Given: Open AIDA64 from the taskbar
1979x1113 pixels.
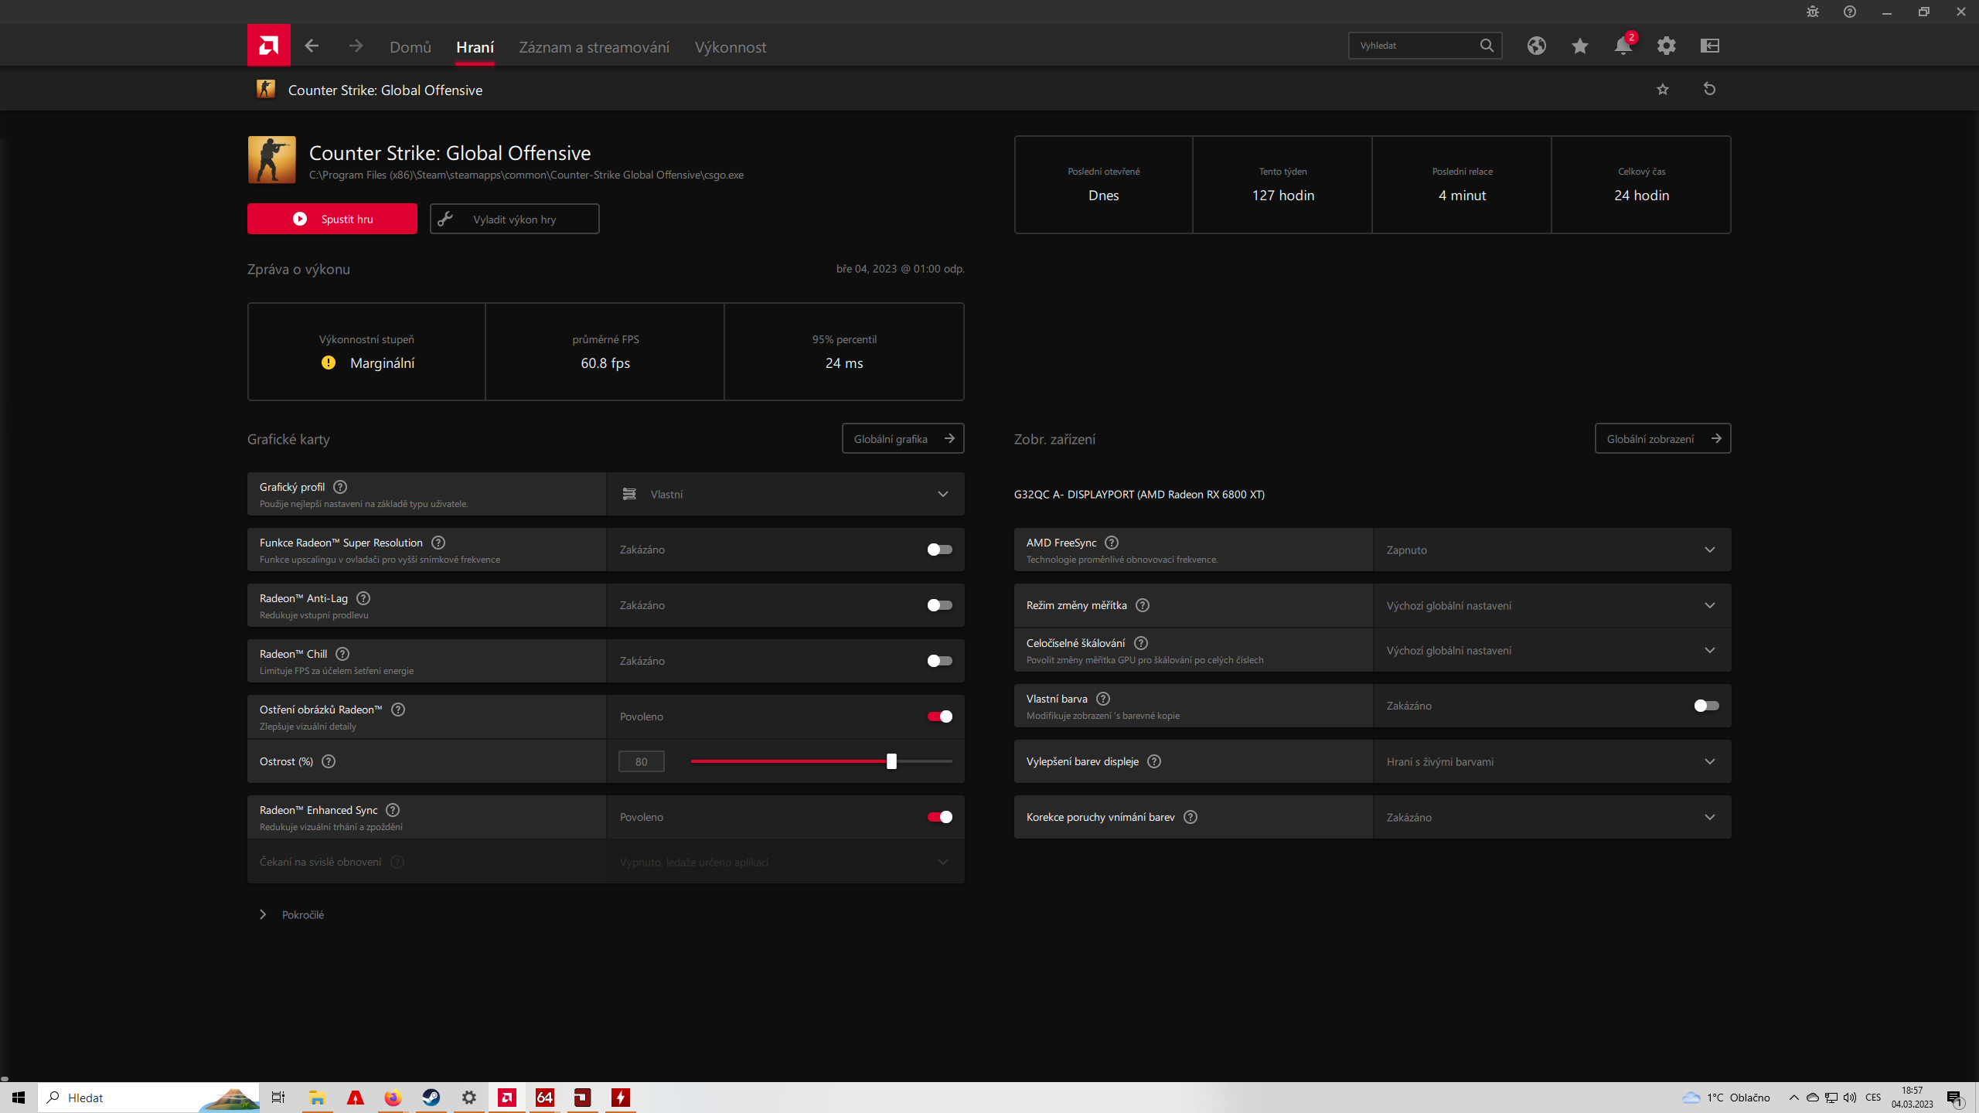Looking at the screenshot, I should [545, 1098].
